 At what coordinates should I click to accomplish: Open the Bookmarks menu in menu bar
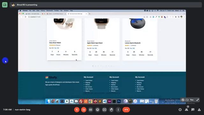coord(50,11)
